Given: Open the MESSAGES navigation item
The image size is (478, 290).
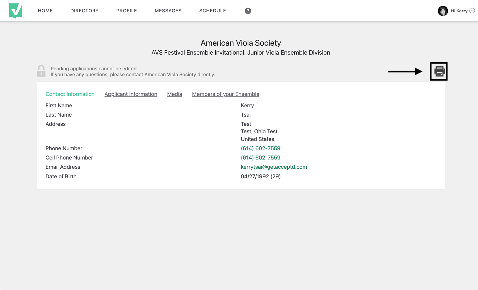Looking at the screenshot, I should click(168, 11).
